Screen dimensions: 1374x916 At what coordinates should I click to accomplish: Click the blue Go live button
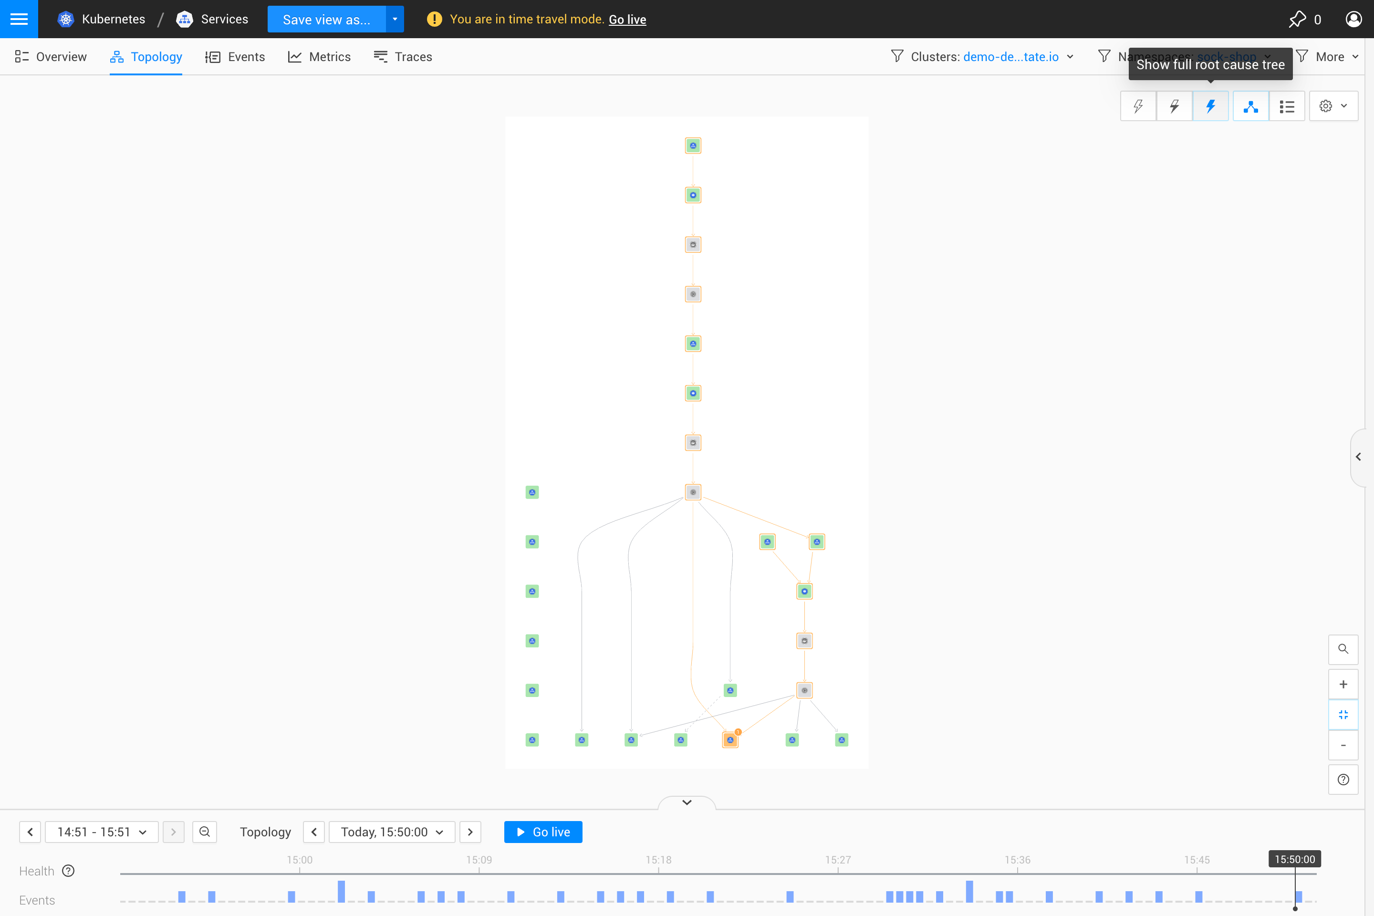tap(543, 831)
